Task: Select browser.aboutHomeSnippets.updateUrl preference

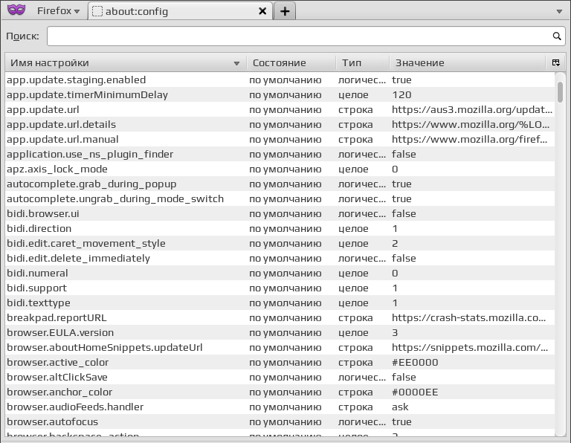Action: [x=280, y=348]
